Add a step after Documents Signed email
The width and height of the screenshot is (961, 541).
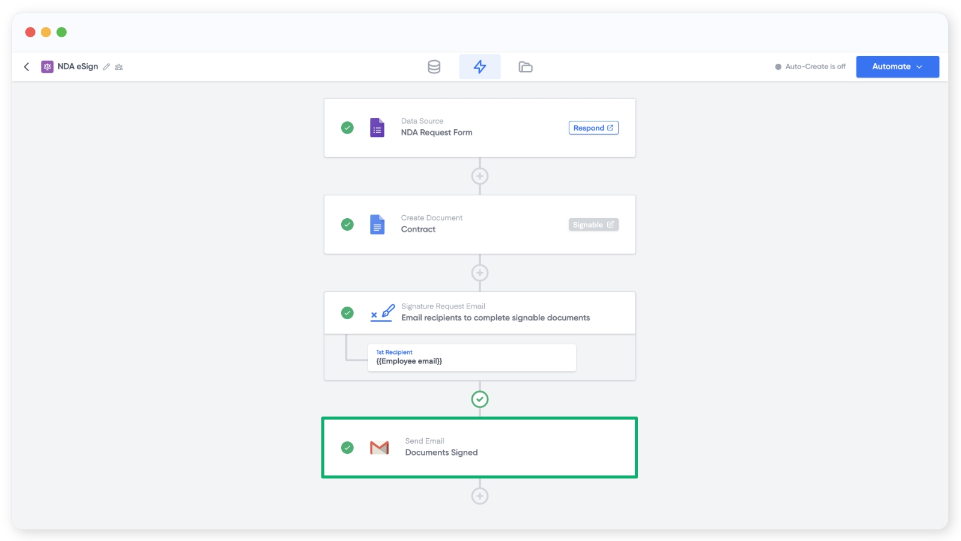pos(479,496)
